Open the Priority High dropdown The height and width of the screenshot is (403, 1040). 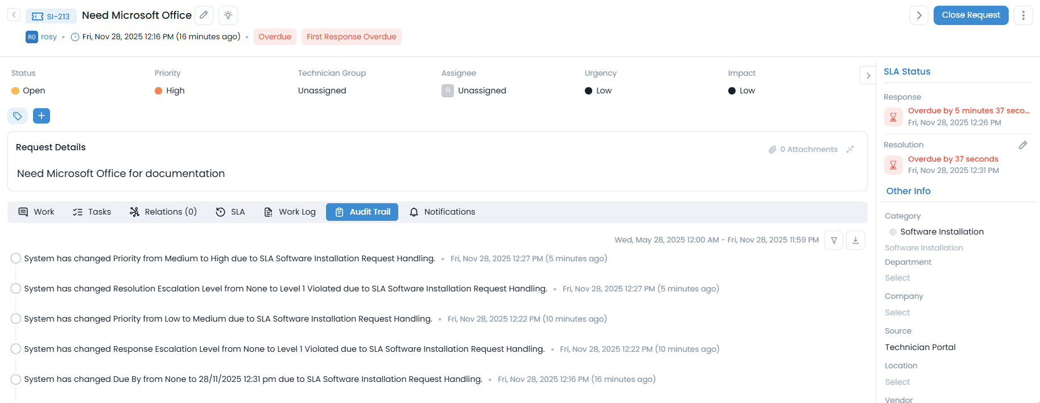175,91
